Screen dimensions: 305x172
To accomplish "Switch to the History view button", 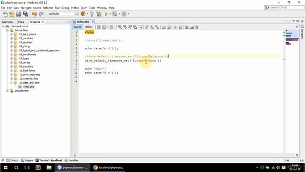I will point(89,27).
